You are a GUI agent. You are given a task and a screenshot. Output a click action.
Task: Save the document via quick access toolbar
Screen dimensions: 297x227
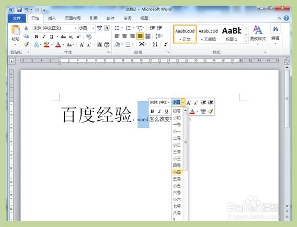pyautogui.click(x=19, y=9)
